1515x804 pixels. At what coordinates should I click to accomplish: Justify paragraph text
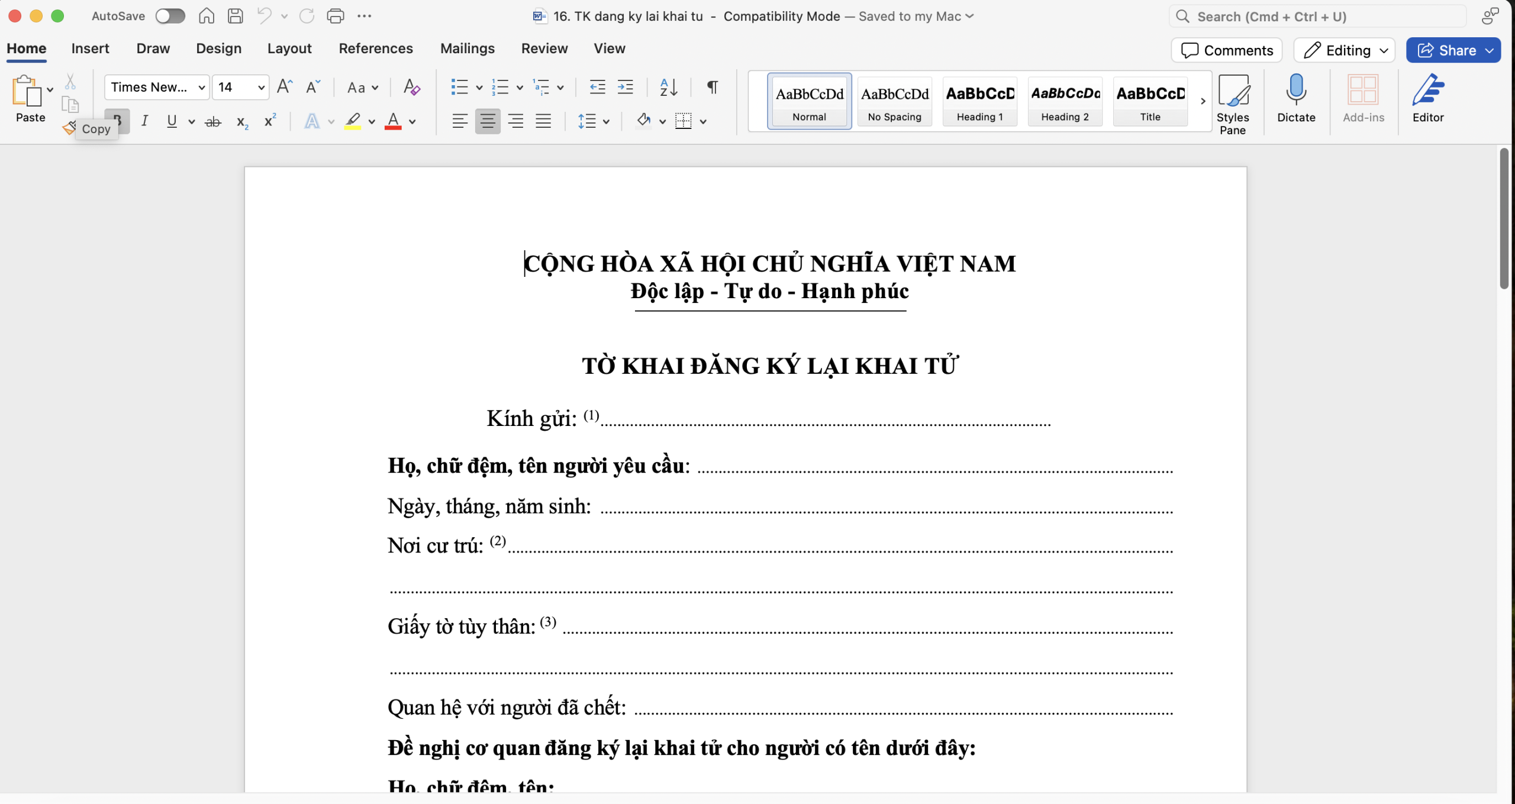click(x=543, y=121)
